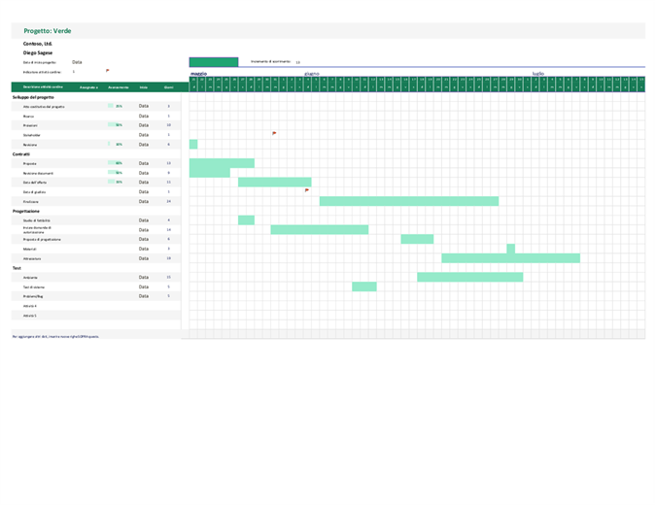
Task: Click the Gantt bar in the Ambiente row
Action: point(469,277)
